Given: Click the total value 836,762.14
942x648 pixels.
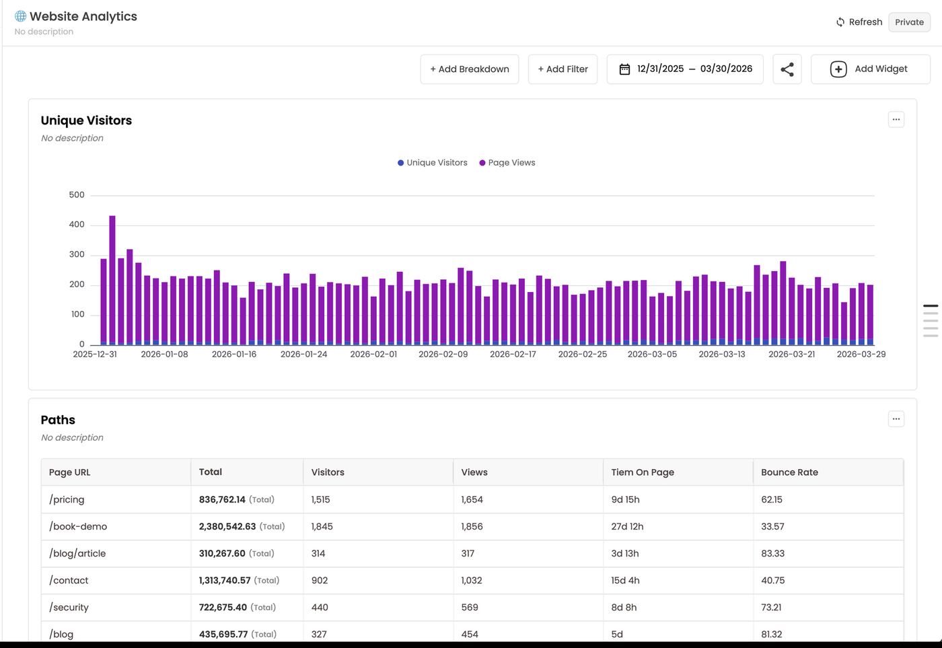Looking at the screenshot, I should pyautogui.click(x=222, y=500).
